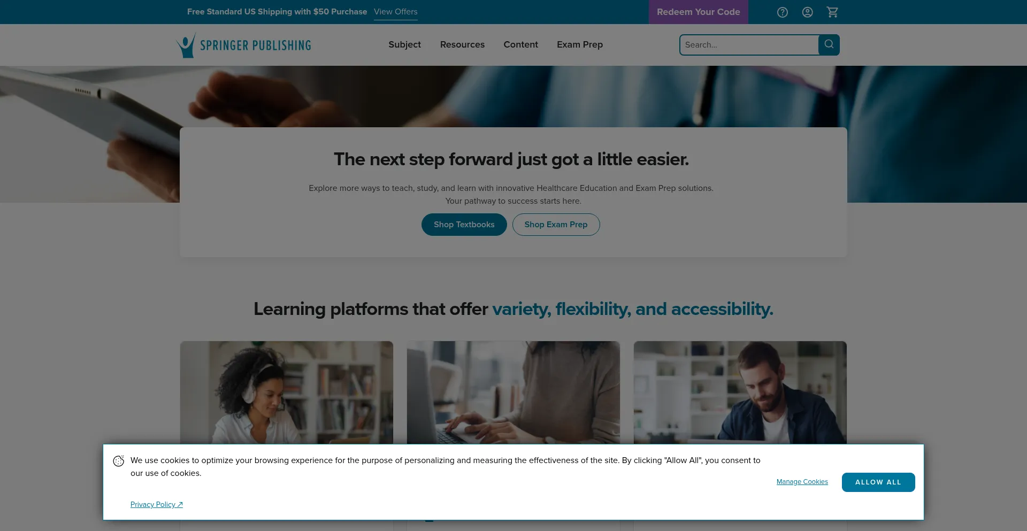The width and height of the screenshot is (1027, 531).
Task: Open the user account icon
Action: coord(808,12)
